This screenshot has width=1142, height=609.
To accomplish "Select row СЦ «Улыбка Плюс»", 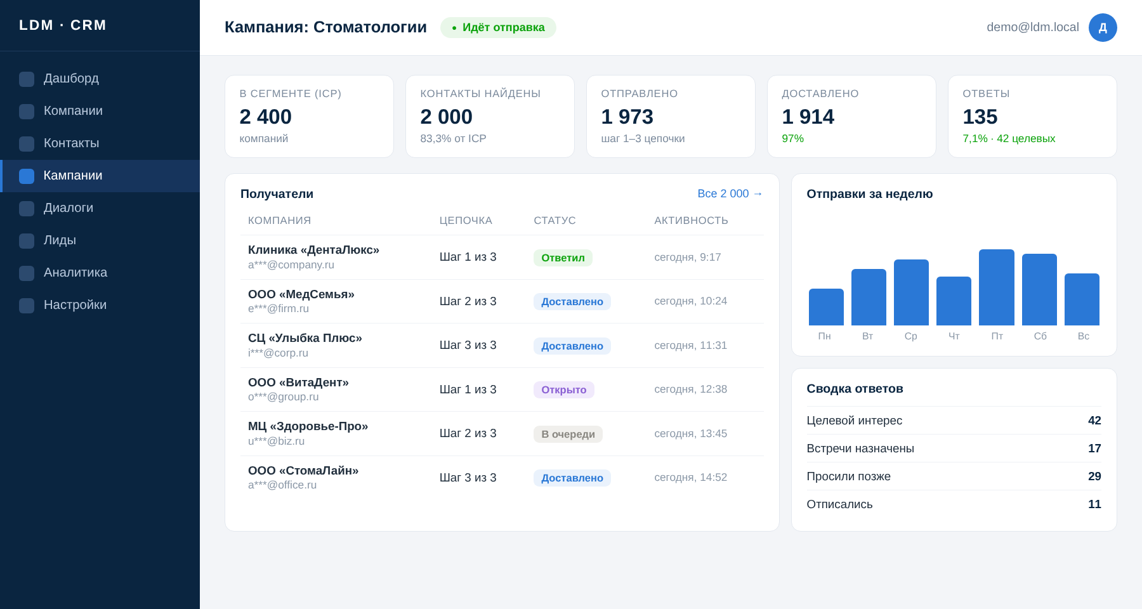I will pyautogui.click(x=502, y=346).
